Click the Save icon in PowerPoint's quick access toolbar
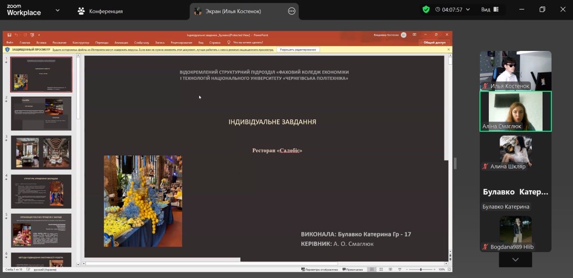This screenshot has height=278, width=573. 9,35
